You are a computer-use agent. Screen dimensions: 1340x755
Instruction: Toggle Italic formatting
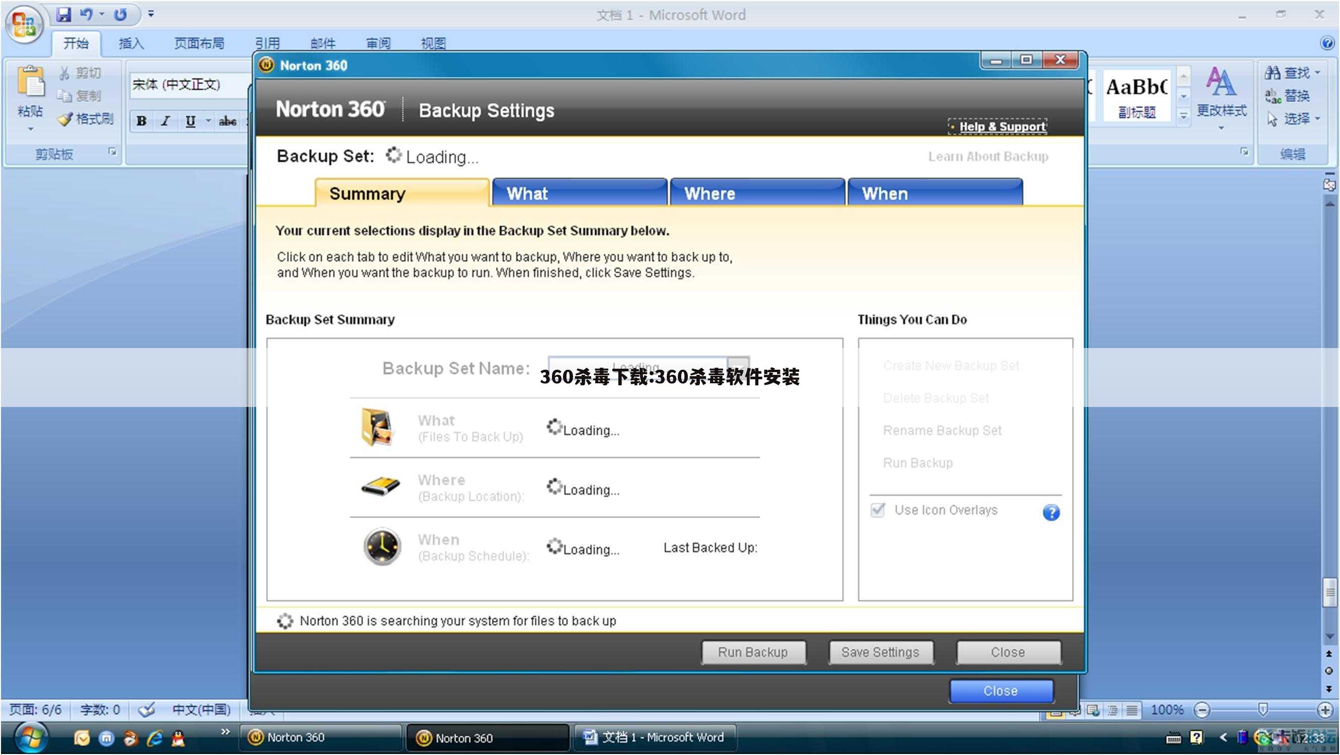click(165, 121)
